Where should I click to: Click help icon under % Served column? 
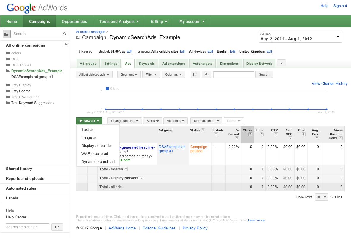pyautogui.click(x=237, y=138)
